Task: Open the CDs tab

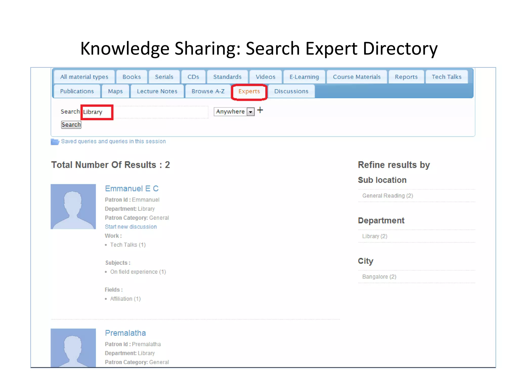Action: pos(193,77)
